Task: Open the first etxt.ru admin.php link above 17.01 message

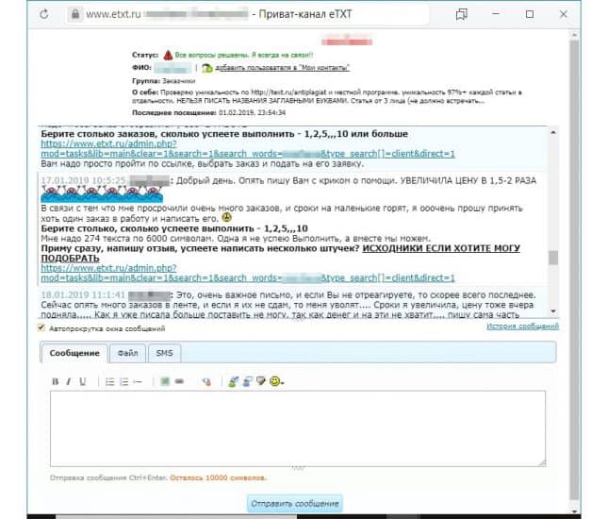Action: (x=248, y=149)
